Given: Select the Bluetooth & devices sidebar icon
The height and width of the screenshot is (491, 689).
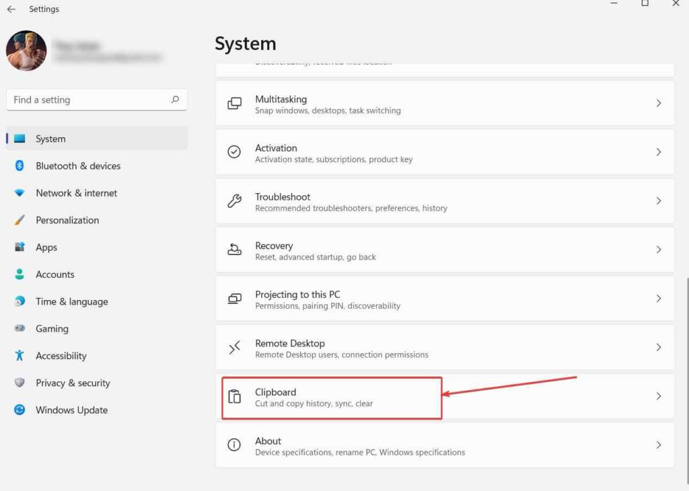Looking at the screenshot, I should pyautogui.click(x=21, y=166).
